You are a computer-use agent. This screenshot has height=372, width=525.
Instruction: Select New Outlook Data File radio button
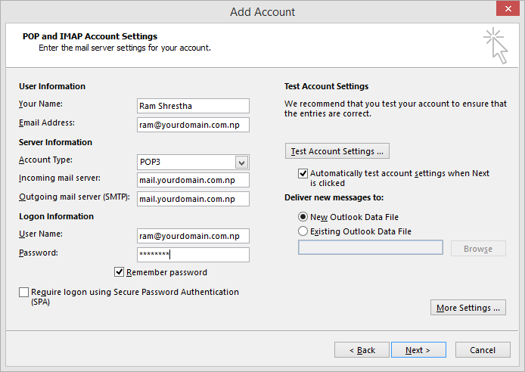click(303, 217)
